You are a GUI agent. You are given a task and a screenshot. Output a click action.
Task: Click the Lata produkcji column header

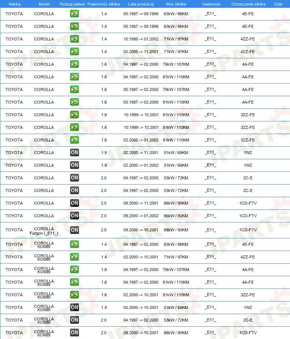point(141,4)
